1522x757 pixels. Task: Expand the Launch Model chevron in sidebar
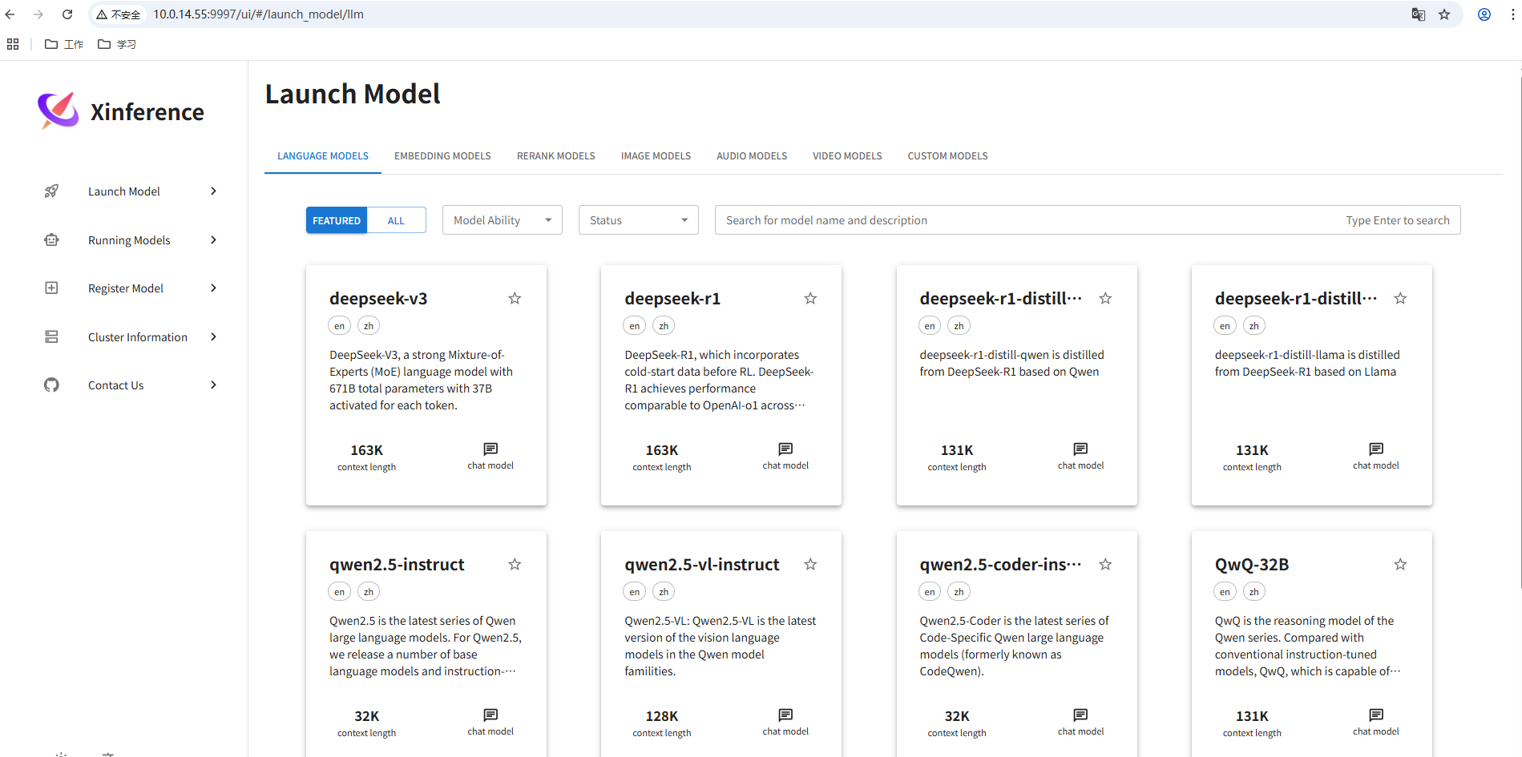[213, 191]
